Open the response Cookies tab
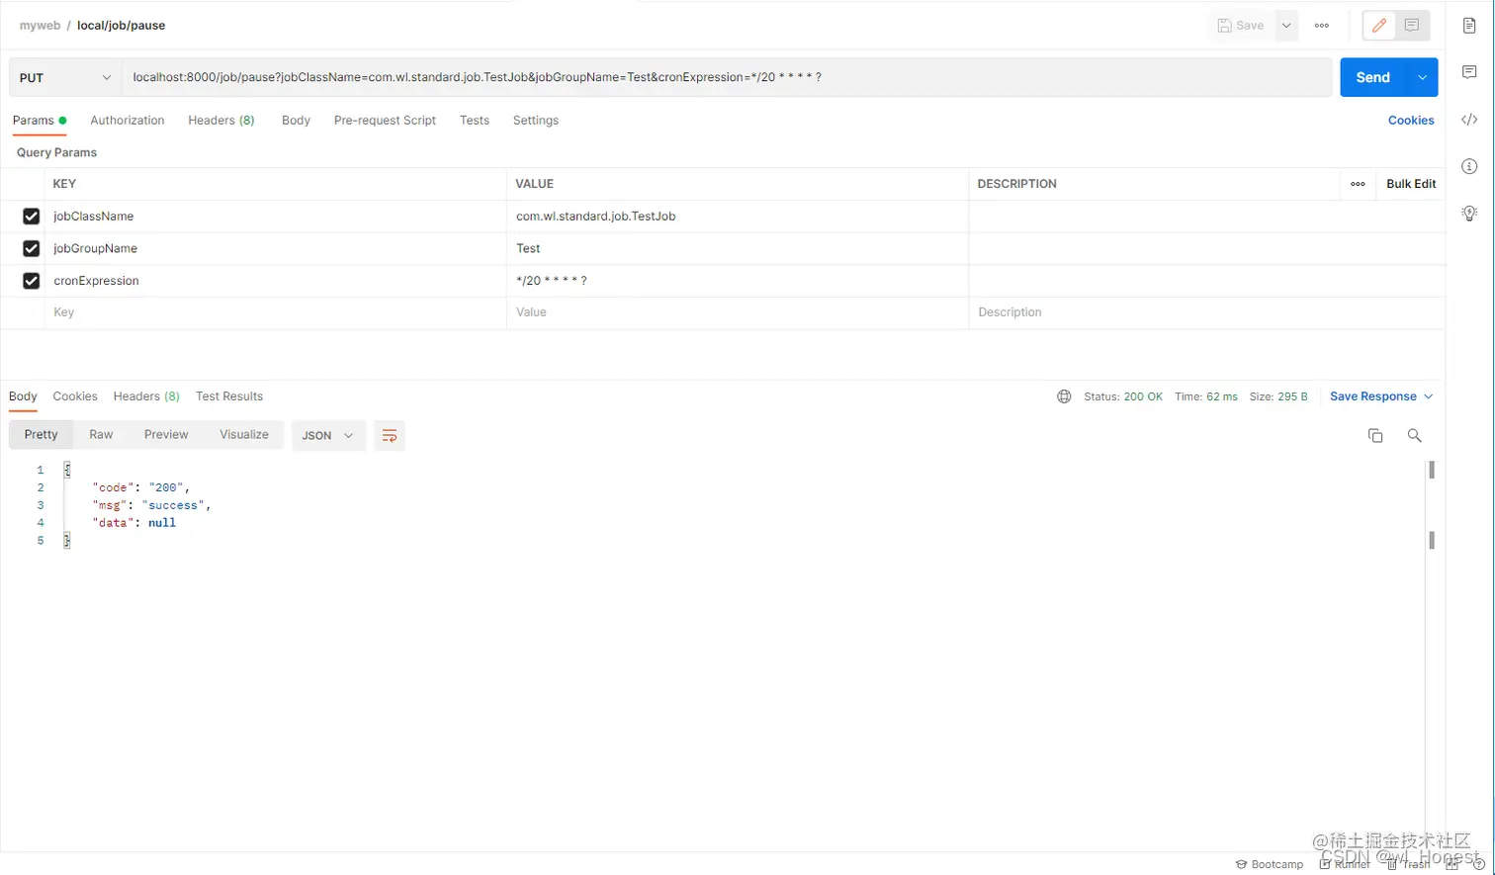1495x875 pixels. [x=75, y=396]
